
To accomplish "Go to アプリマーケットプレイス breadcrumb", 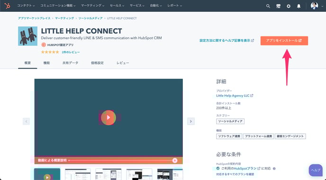I will (34, 18).
